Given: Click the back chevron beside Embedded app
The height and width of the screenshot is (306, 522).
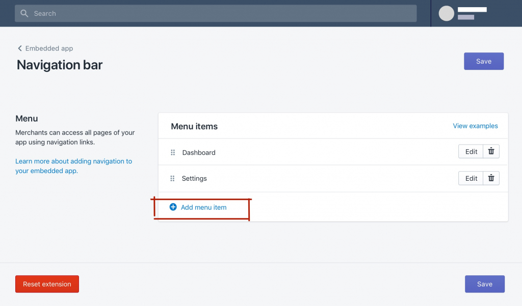Looking at the screenshot, I should pos(20,48).
